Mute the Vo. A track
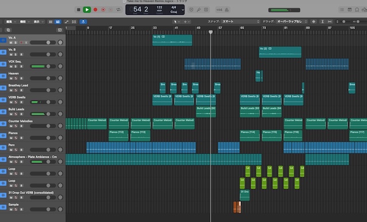The width and height of the screenshot is (367, 222). pyautogui.click(x=11, y=42)
